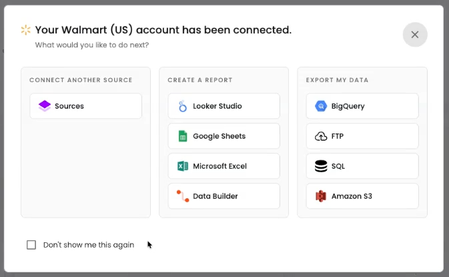Screen dimensions: 449x277
Task: Enable the "Don't show me this again" checkbox
Action: 31,245
